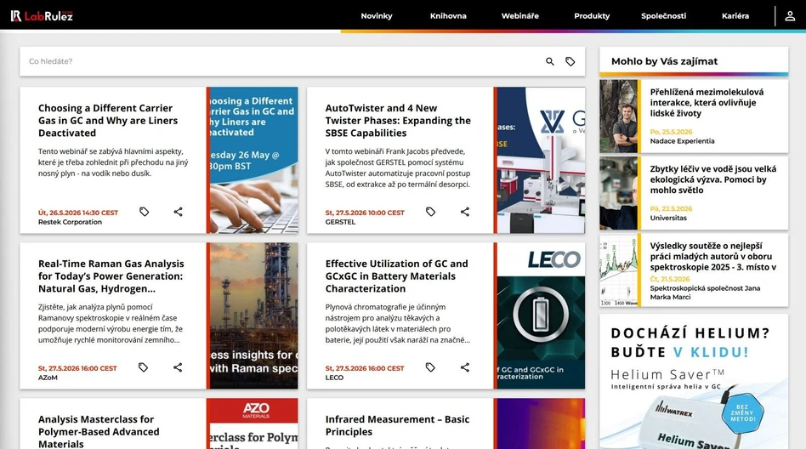Open Knihovna menu item
806x449 pixels.
click(448, 16)
